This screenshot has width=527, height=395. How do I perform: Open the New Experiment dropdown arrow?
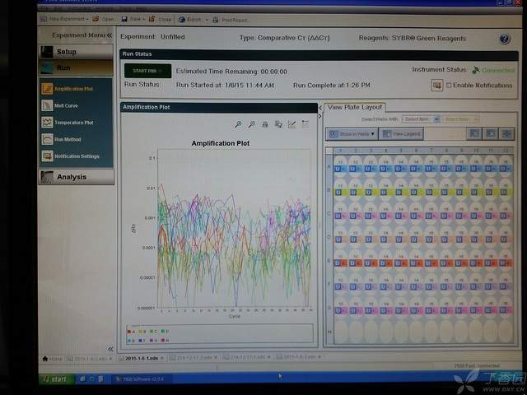pyautogui.click(x=87, y=19)
